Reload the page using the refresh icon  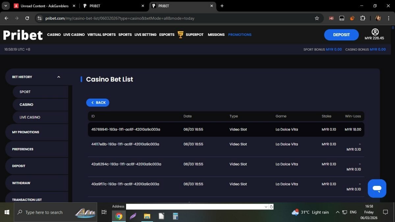click(27, 18)
